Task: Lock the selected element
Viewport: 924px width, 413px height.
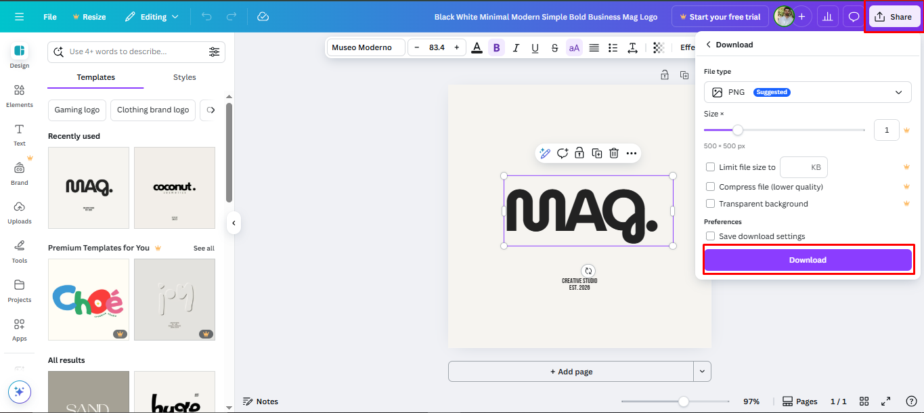Action: click(579, 153)
